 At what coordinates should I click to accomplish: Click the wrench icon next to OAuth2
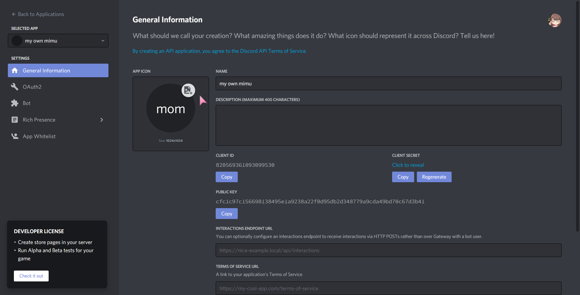click(x=14, y=87)
